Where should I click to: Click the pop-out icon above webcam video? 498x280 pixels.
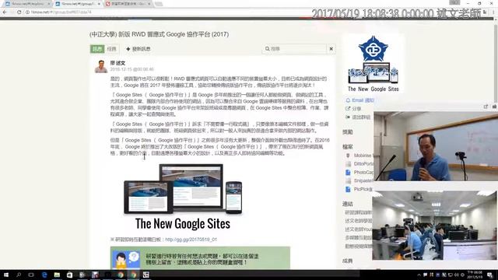tap(486, 107)
